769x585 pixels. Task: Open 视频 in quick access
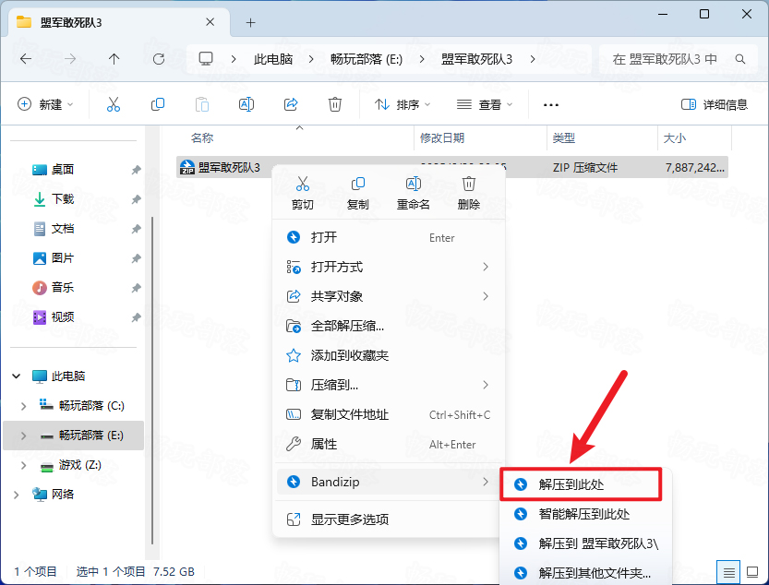(x=63, y=317)
